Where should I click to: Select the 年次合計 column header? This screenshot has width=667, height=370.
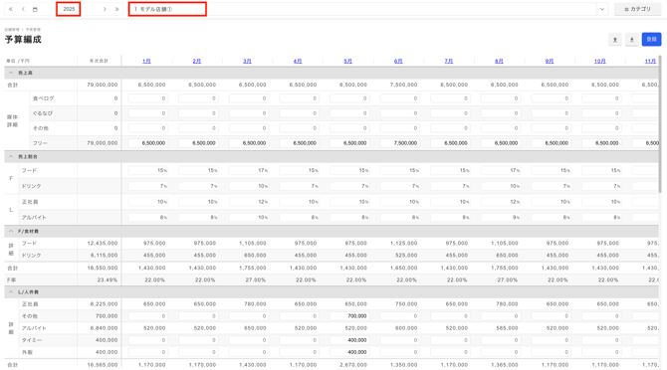[x=99, y=62]
